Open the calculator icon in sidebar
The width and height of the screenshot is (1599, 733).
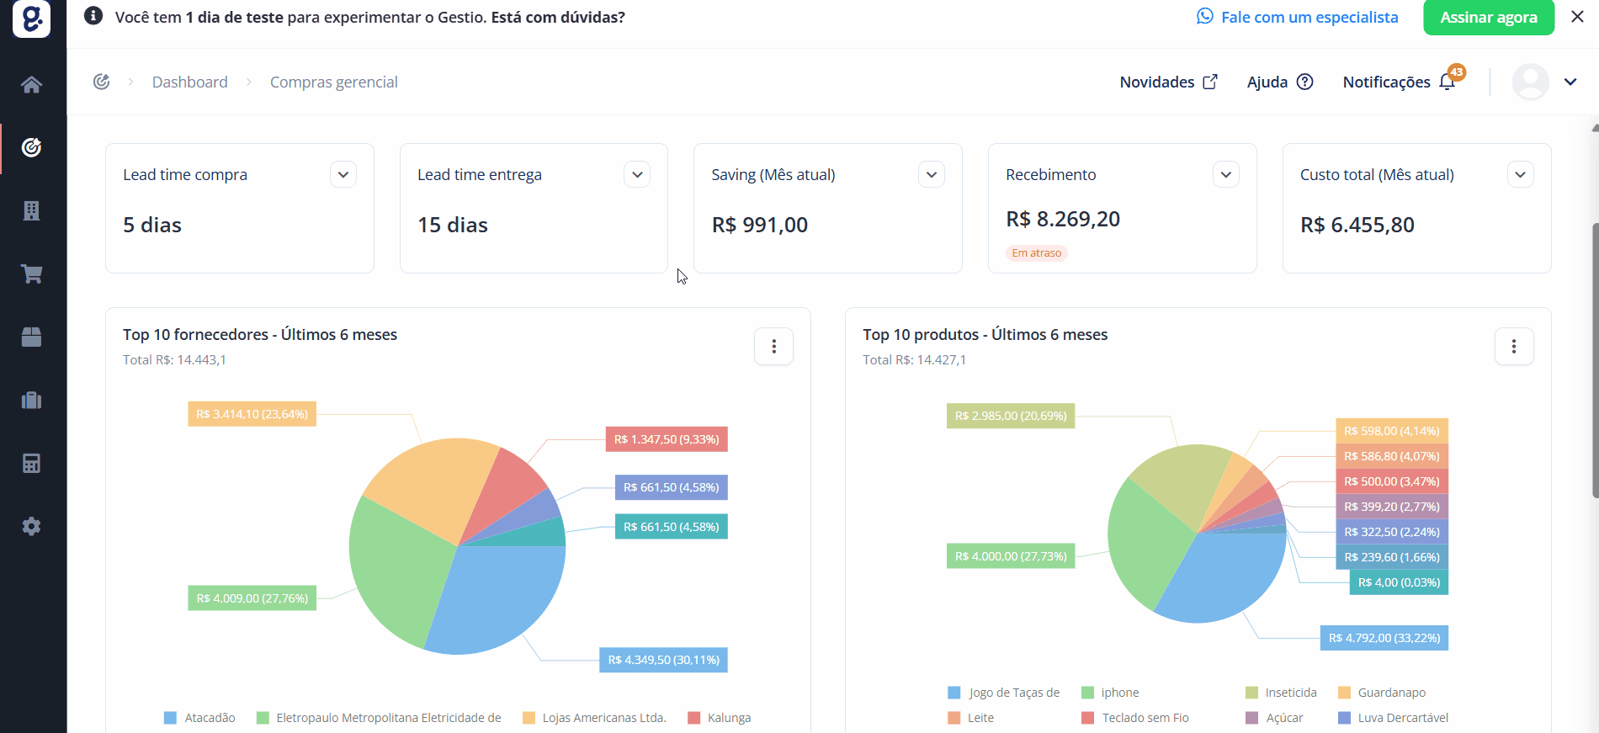point(31,463)
